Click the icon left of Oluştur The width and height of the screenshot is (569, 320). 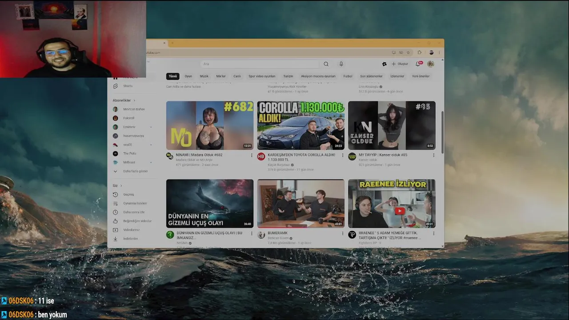(384, 64)
